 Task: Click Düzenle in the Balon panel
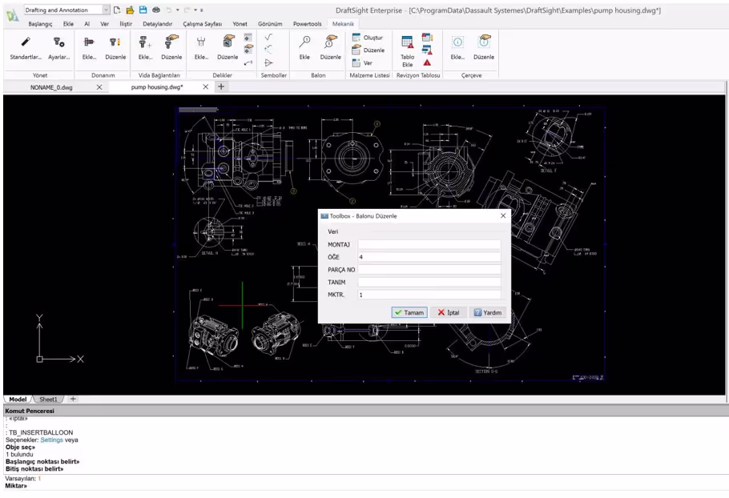click(x=331, y=48)
